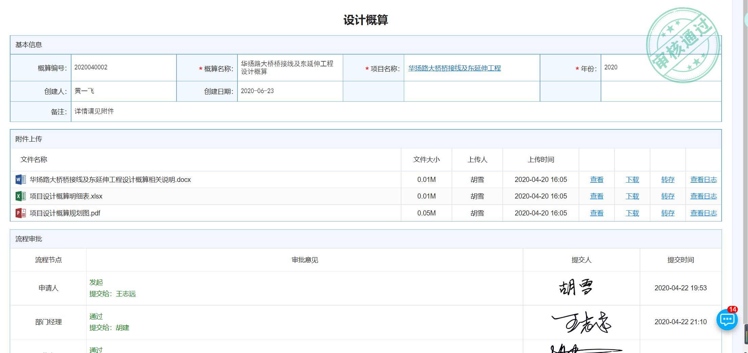Click the department manager's signature image
This screenshot has height=353, width=748.
581,322
